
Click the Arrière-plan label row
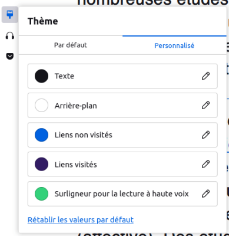(122, 105)
